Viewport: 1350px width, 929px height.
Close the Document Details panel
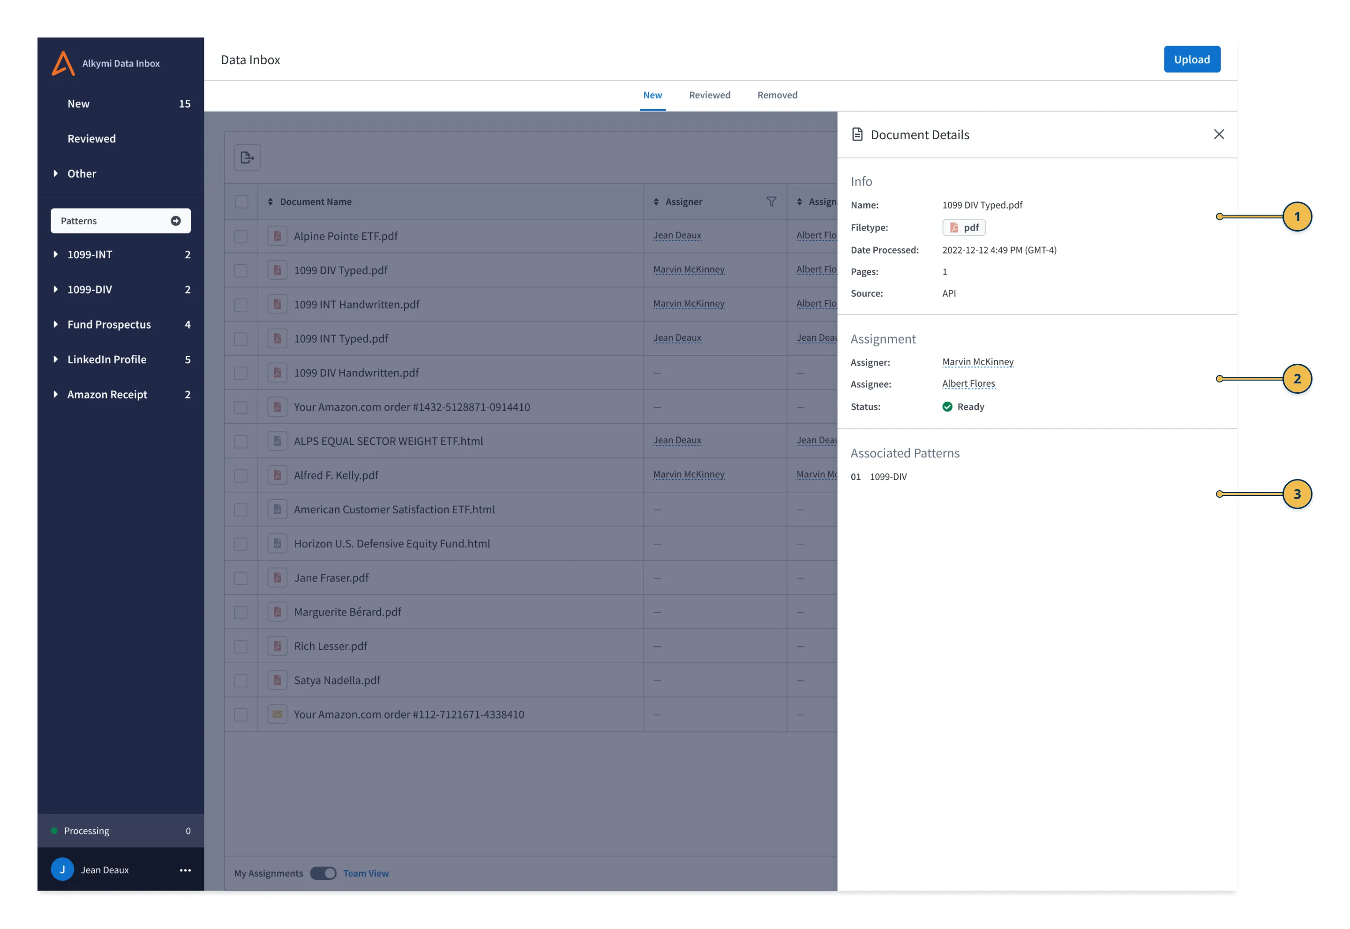[x=1219, y=135]
